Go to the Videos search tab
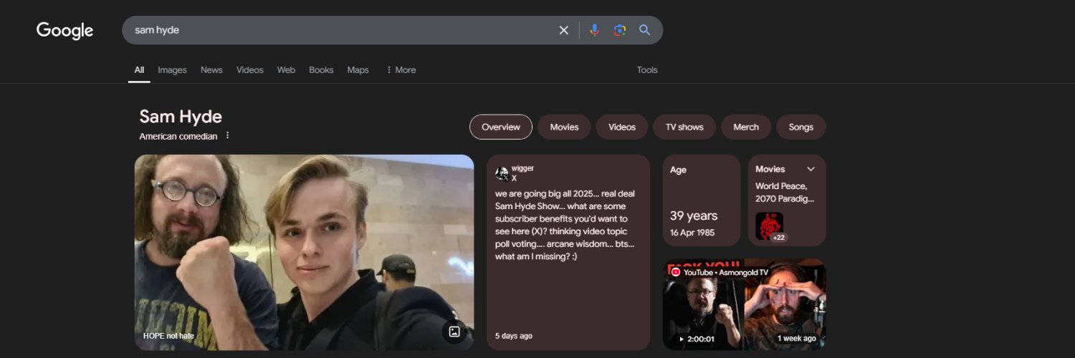Image resolution: width=1075 pixels, height=358 pixels. pyautogui.click(x=250, y=70)
